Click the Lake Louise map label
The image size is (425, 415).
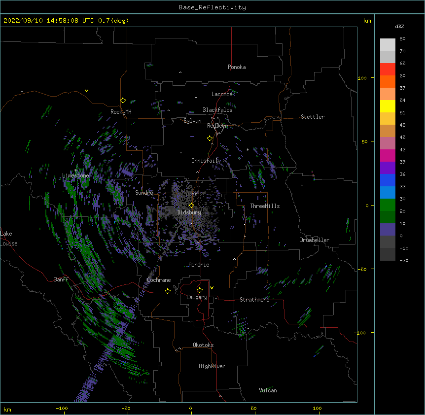[9, 239]
